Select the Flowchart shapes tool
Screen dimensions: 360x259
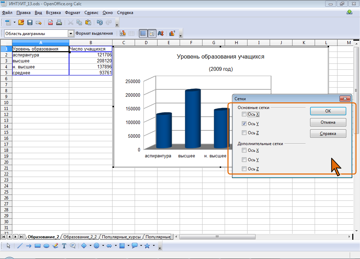(x=122, y=246)
